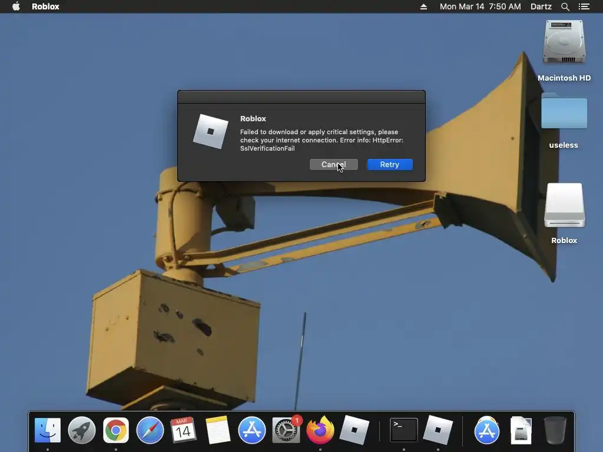Click Roblox icon right of Terminal in Dock
Screen dimensions: 603x452
[x=438, y=430]
